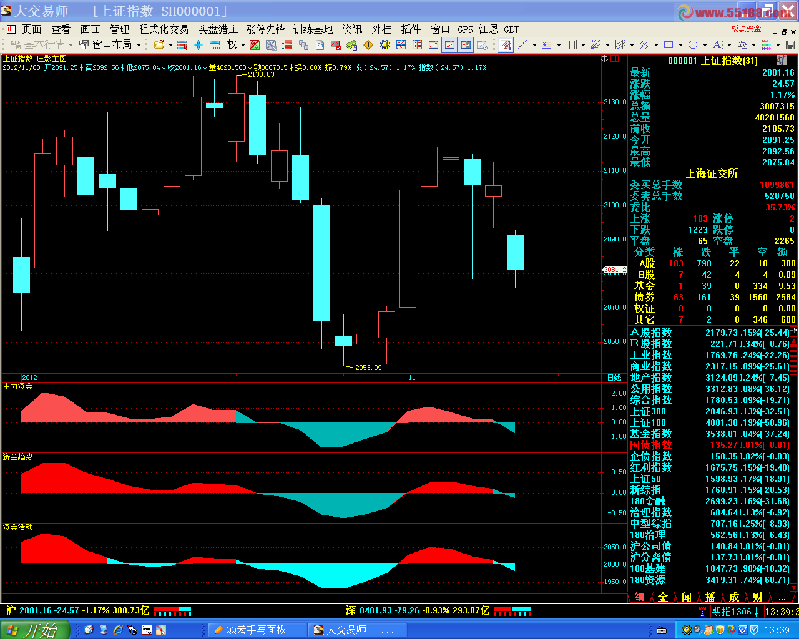
Task: Click the 2138.03 high price marker
Action: pos(261,74)
